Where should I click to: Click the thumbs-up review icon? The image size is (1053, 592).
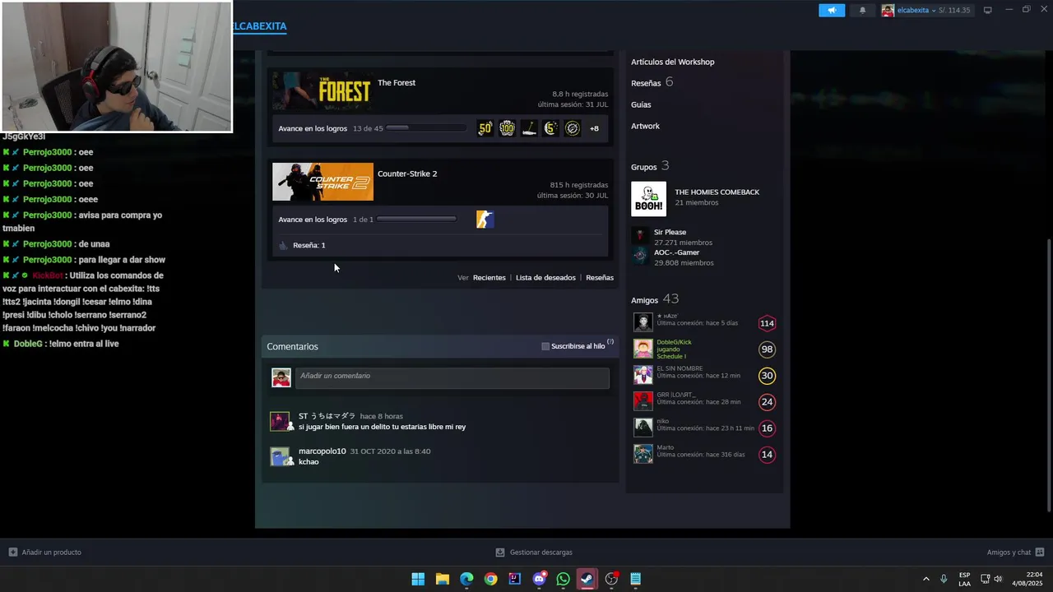click(283, 245)
